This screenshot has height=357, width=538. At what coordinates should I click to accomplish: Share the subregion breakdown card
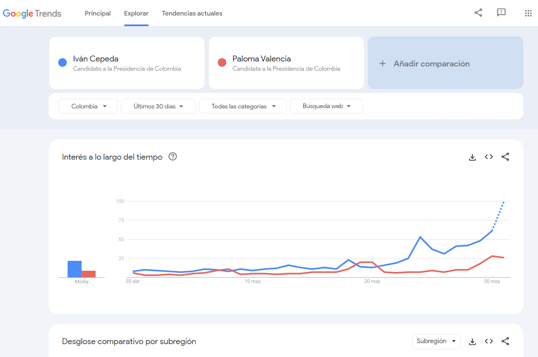point(505,341)
